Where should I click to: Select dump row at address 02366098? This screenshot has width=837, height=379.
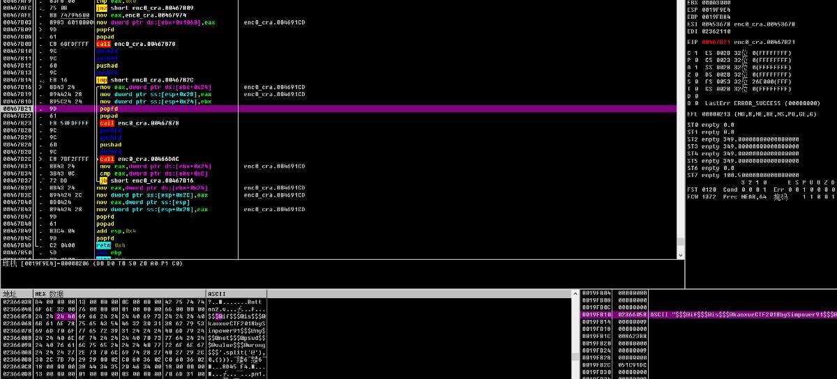pyautogui.click(x=133, y=343)
